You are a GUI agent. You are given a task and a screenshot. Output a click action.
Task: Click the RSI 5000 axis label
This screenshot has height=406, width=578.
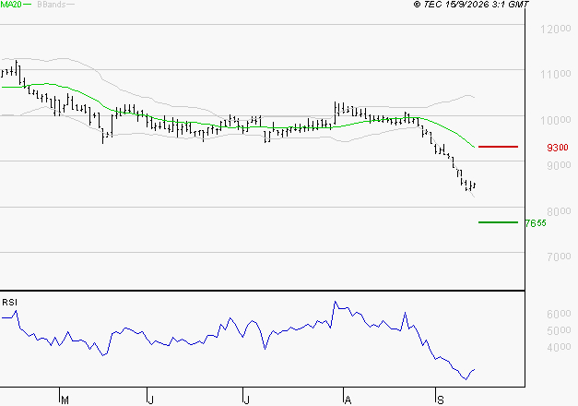tap(559, 330)
